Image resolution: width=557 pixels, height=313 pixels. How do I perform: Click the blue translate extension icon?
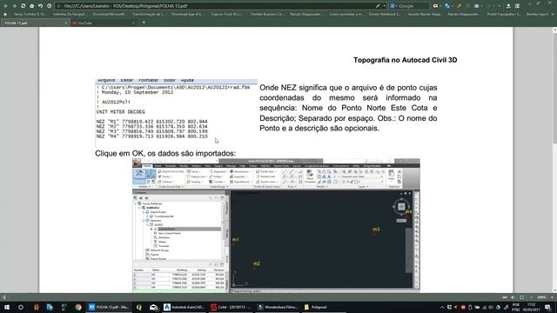(447, 6)
